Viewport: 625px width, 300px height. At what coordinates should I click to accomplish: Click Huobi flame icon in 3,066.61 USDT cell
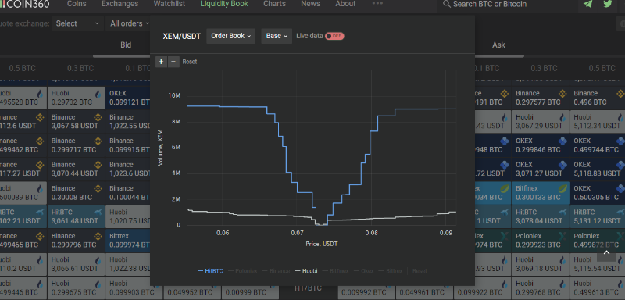click(98, 260)
